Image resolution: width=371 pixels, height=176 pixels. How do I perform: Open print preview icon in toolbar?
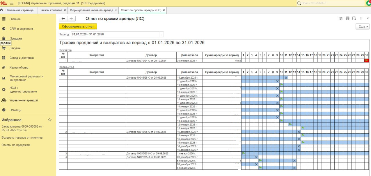[354, 19]
